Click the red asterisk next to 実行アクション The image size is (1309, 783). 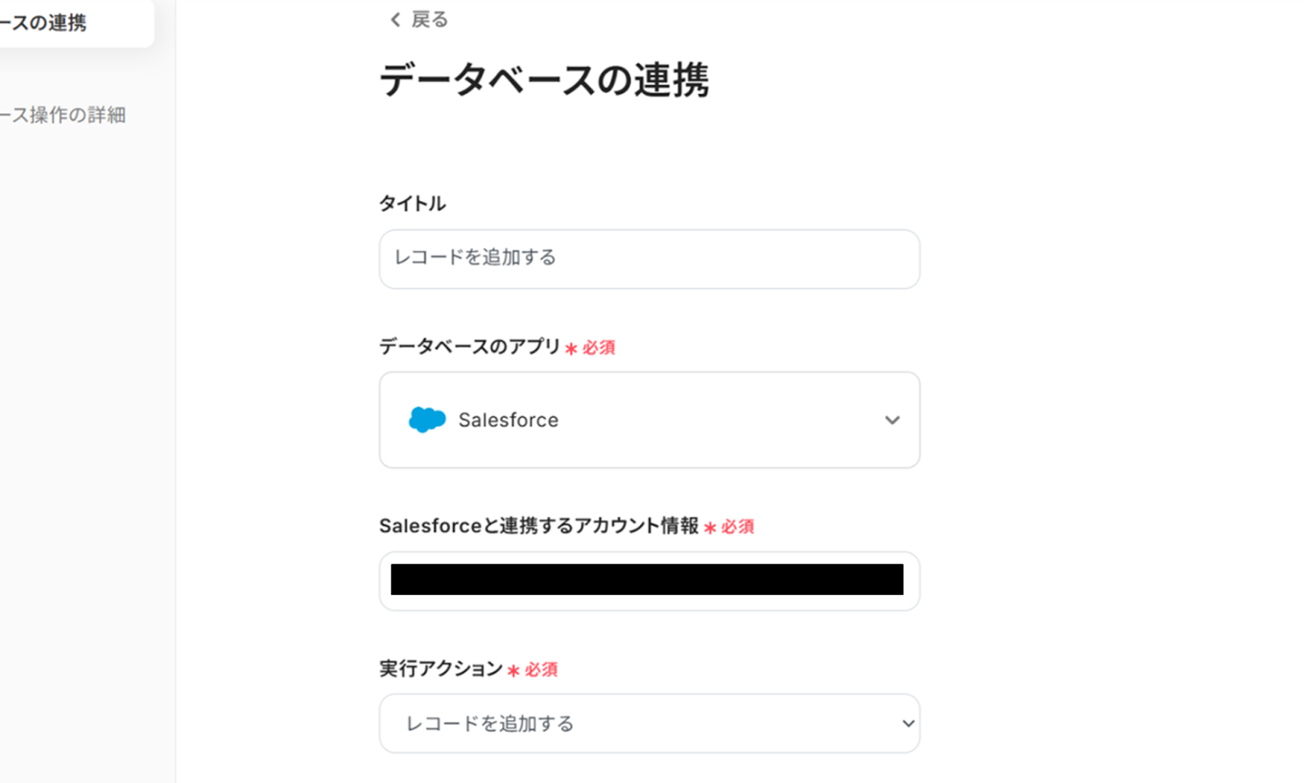tap(513, 671)
